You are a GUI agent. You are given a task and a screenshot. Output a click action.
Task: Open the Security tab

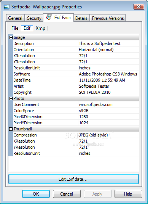[34, 18]
